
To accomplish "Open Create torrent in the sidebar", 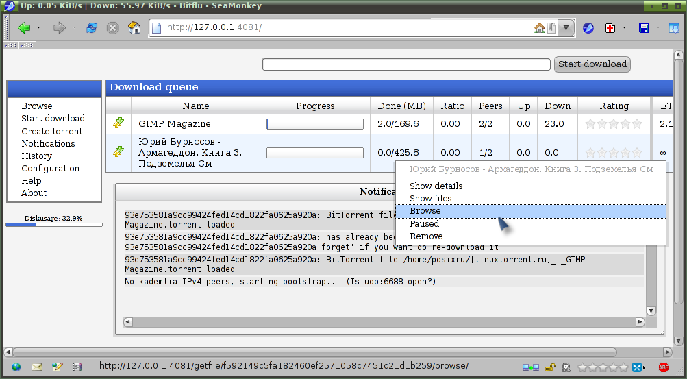I will [x=51, y=131].
